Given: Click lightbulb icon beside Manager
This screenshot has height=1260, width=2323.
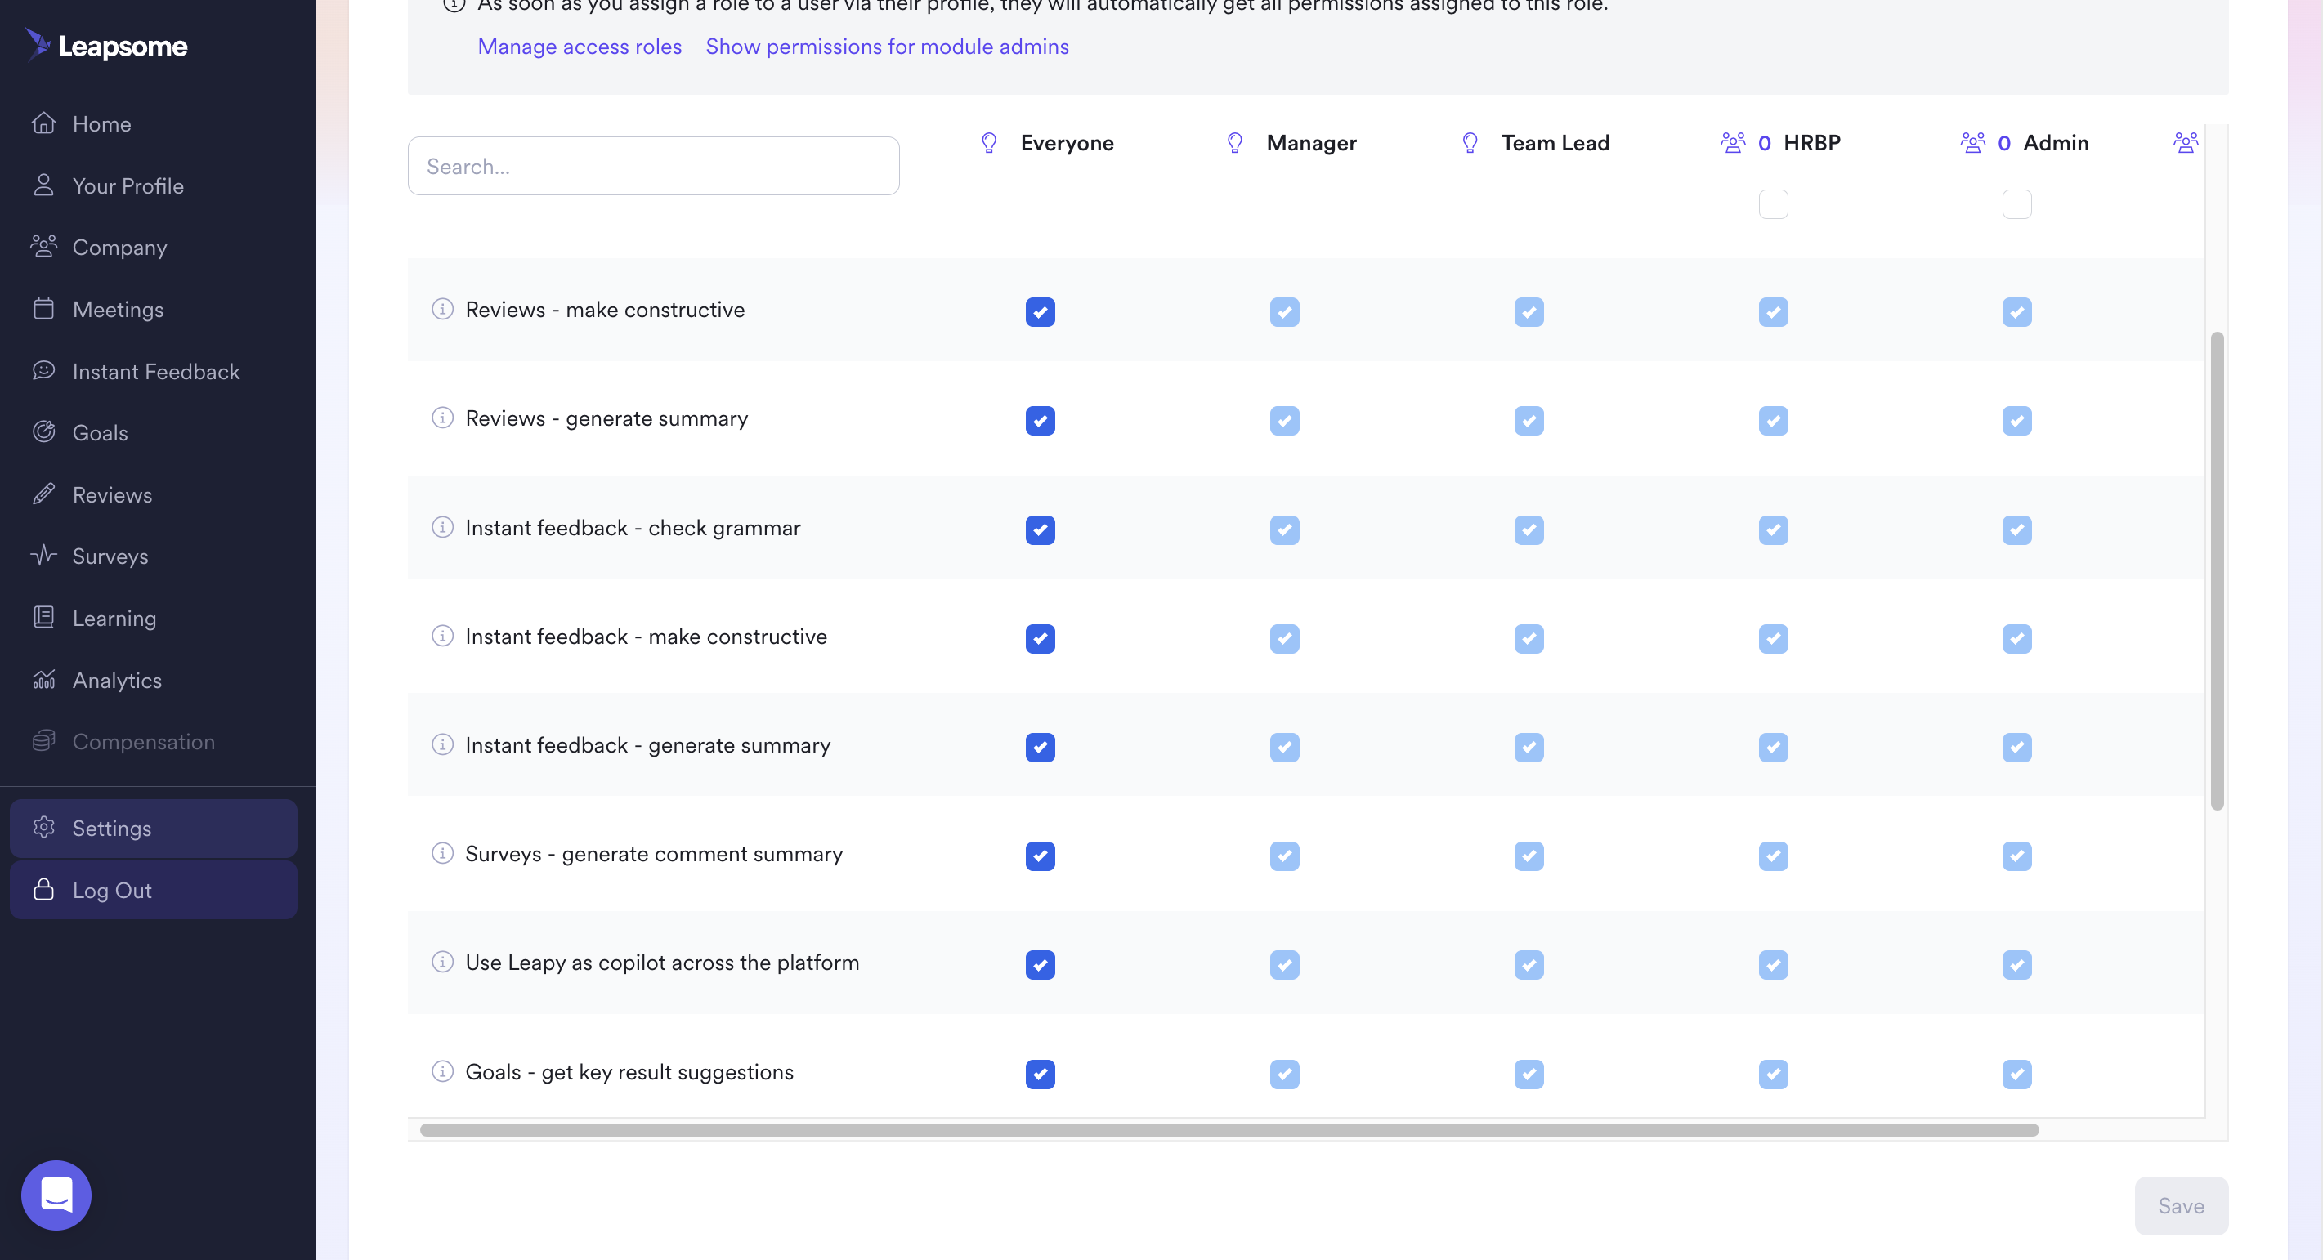Looking at the screenshot, I should 1234,143.
